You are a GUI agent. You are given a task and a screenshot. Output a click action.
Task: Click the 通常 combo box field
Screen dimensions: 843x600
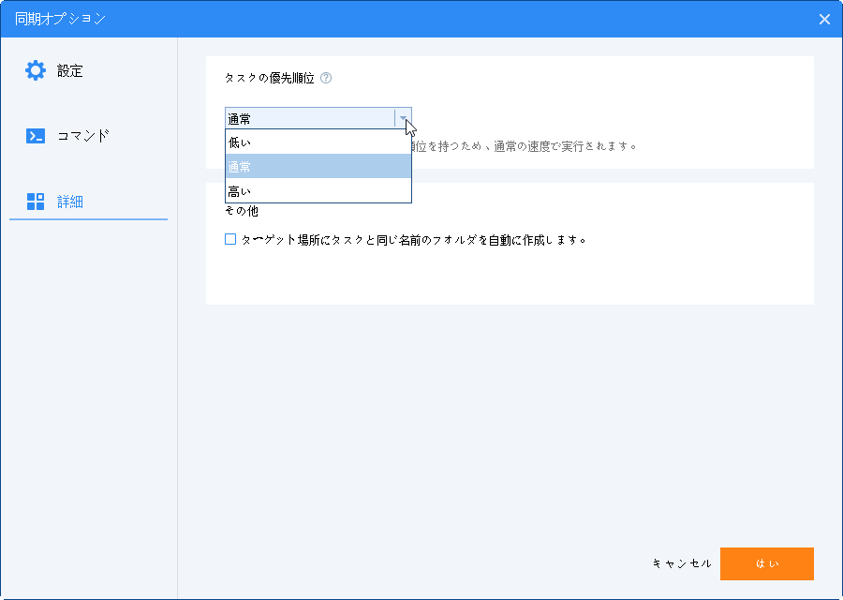(x=309, y=118)
